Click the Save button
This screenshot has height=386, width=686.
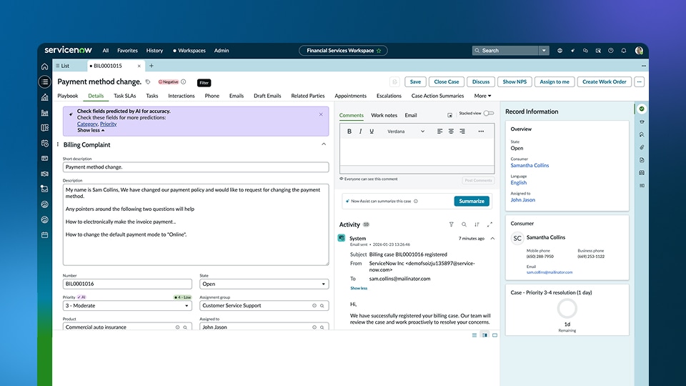[x=415, y=81]
